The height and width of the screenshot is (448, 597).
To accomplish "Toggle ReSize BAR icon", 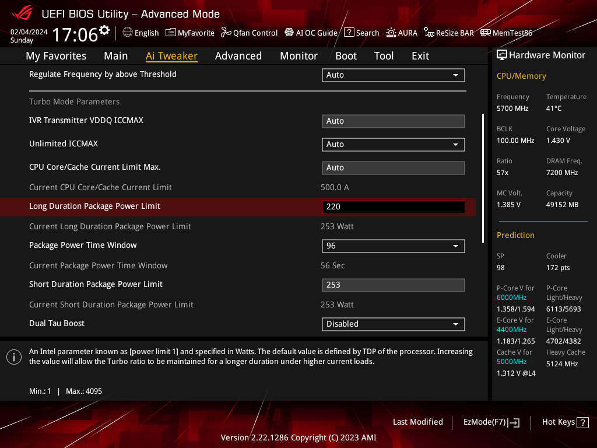I will [x=429, y=33].
